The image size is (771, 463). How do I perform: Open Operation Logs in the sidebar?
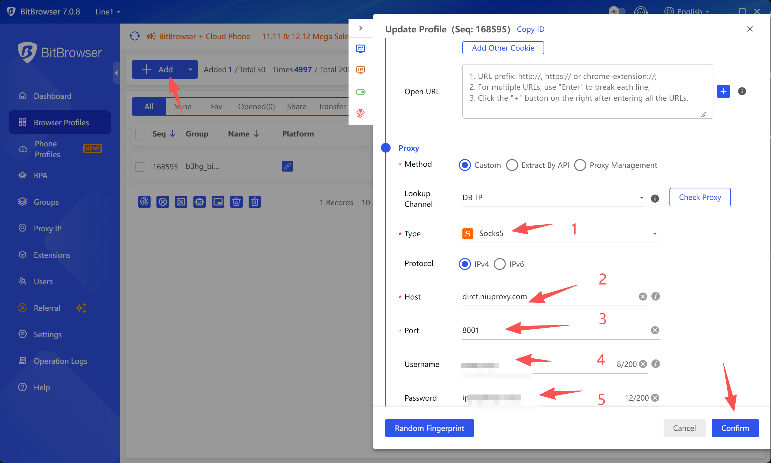tap(59, 361)
